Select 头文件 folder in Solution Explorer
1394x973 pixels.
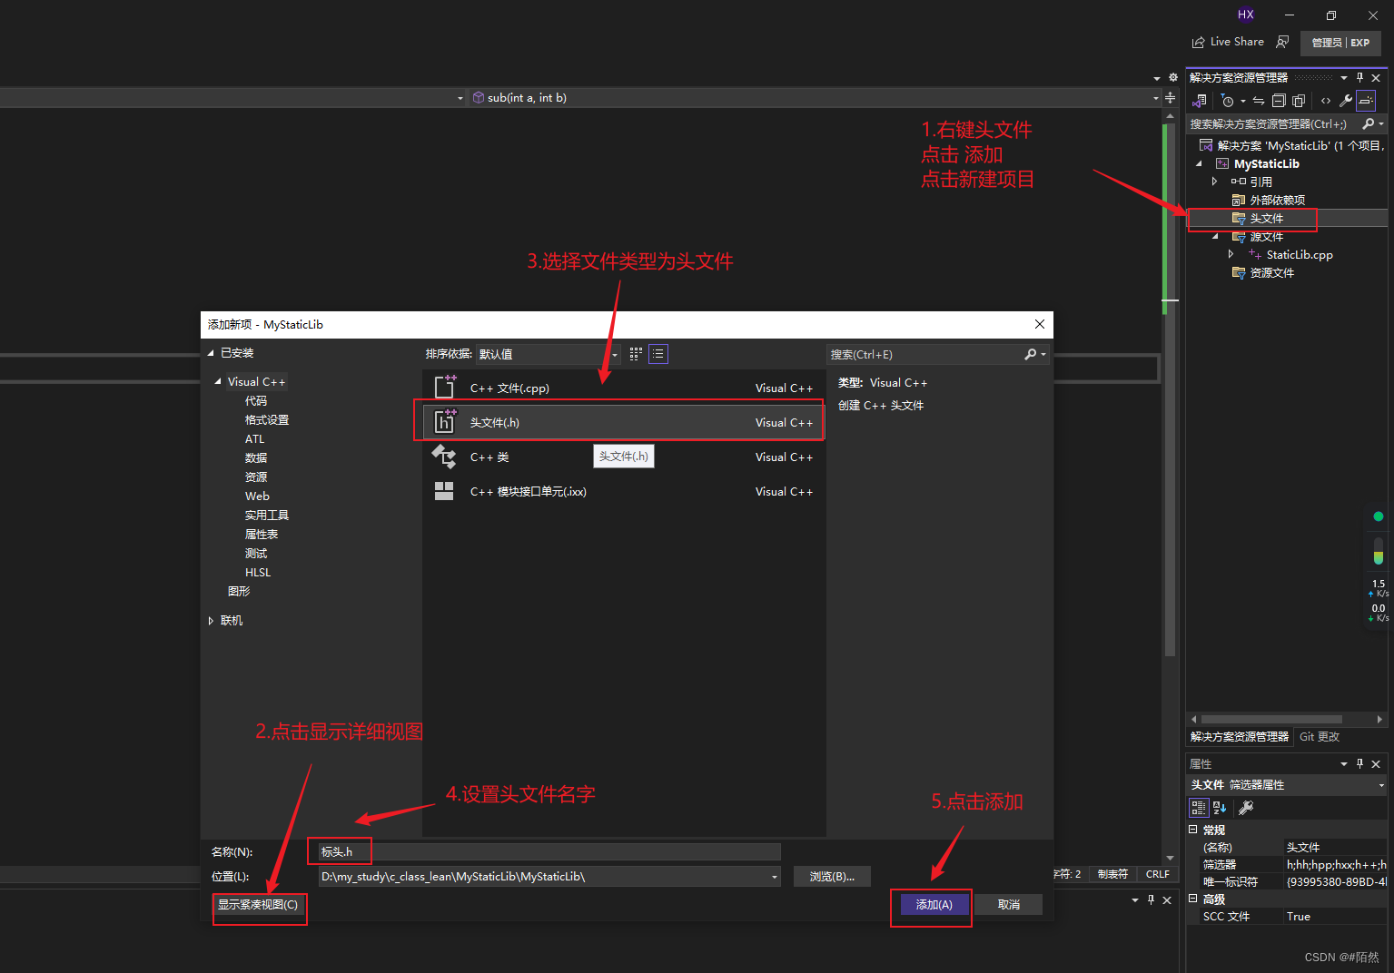[x=1258, y=218]
